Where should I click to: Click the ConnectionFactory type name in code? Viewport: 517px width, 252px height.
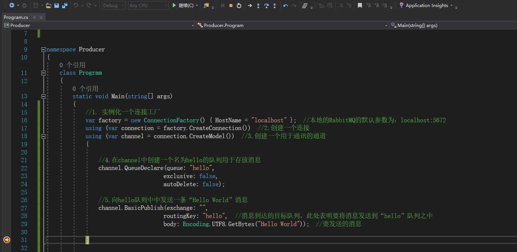click(x=171, y=120)
